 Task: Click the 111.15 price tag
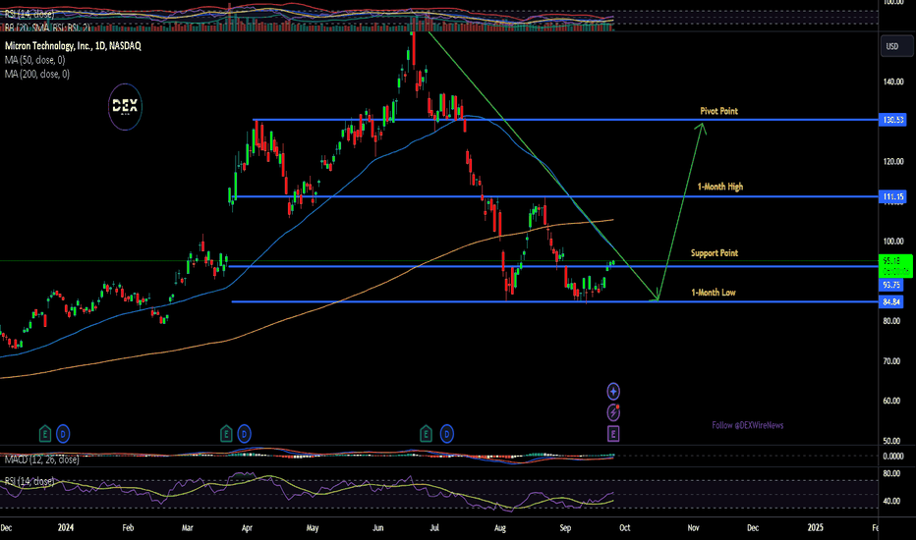click(892, 196)
